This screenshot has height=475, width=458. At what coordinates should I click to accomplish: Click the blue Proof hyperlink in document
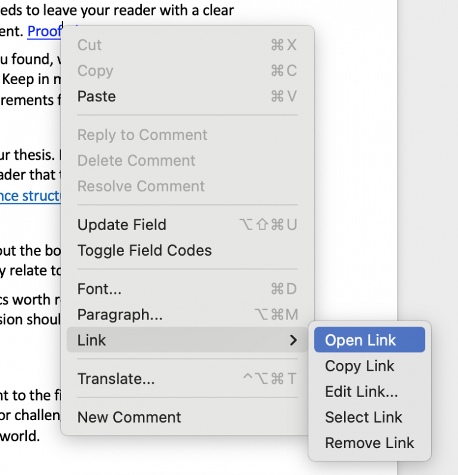(x=44, y=32)
